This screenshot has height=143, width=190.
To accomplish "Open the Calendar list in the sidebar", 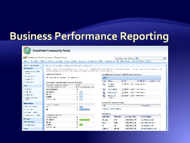I will [28, 92].
